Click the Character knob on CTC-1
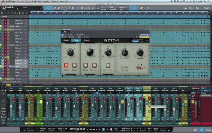 click(125, 52)
